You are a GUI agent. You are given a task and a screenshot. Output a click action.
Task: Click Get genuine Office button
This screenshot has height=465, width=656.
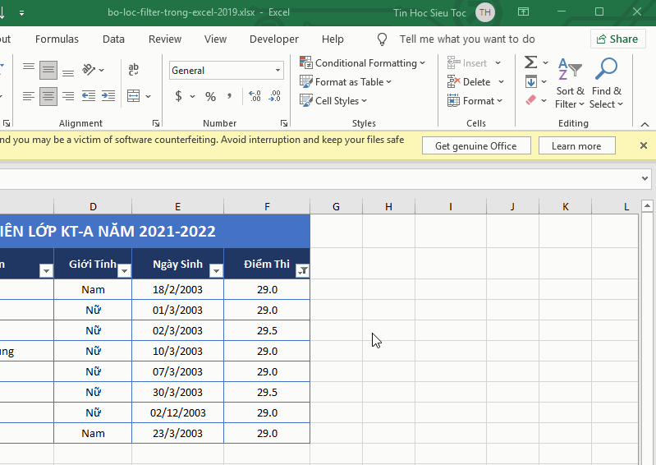point(476,145)
